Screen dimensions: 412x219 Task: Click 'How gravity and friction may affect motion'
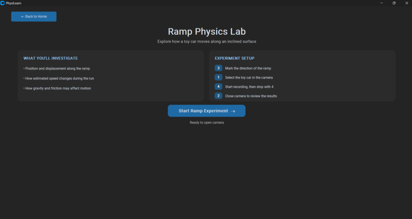pos(57,88)
